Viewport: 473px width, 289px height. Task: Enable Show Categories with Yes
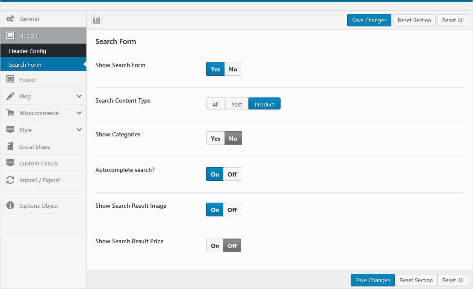click(x=216, y=139)
